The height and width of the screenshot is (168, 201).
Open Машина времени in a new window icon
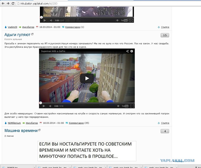click(39, 130)
